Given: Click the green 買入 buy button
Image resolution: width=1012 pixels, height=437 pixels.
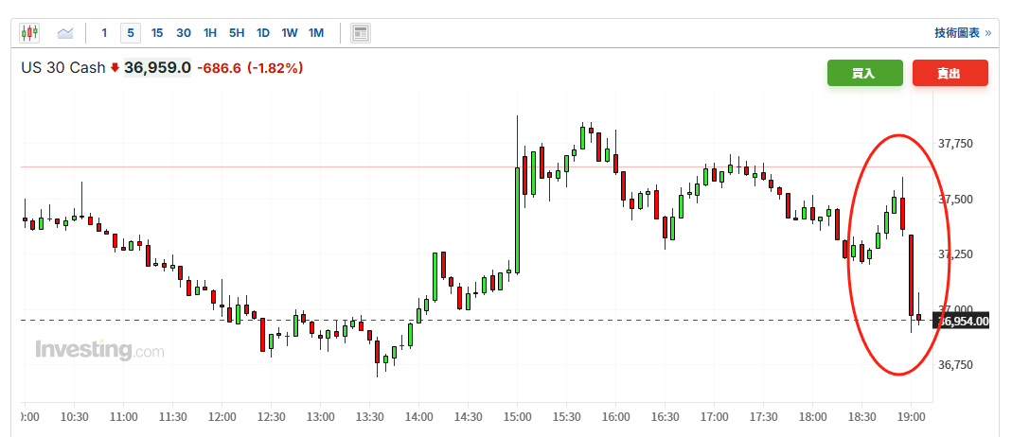Looking at the screenshot, I should coord(864,73).
